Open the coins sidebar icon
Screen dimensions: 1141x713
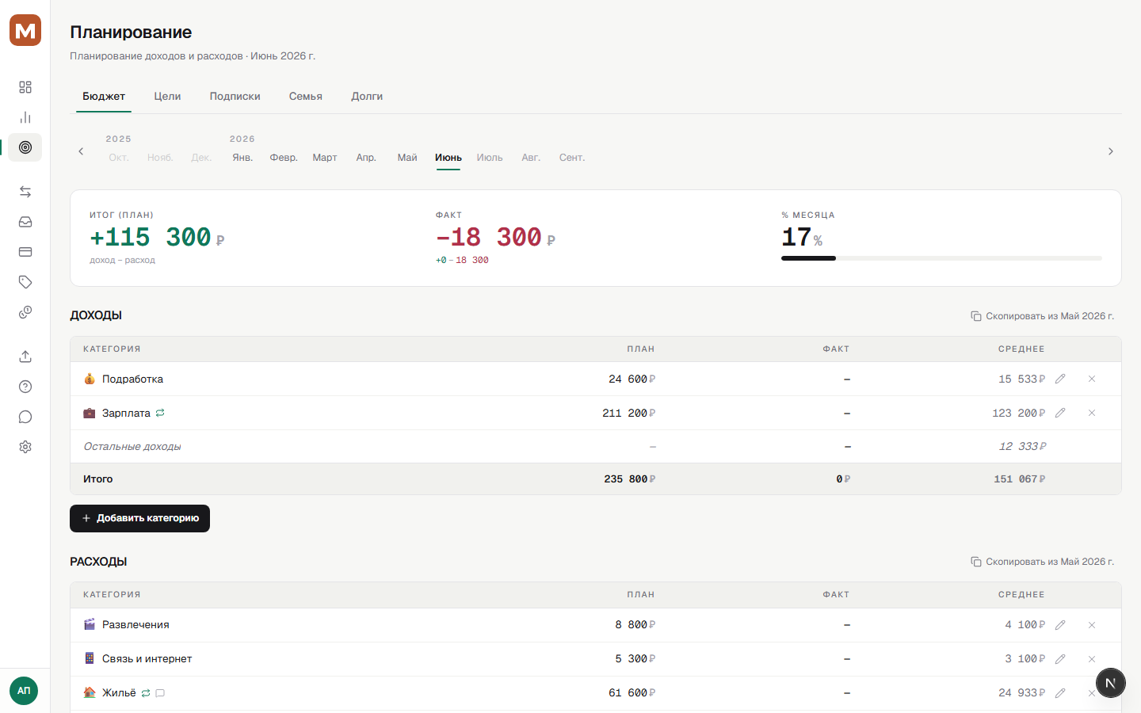[25, 312]
